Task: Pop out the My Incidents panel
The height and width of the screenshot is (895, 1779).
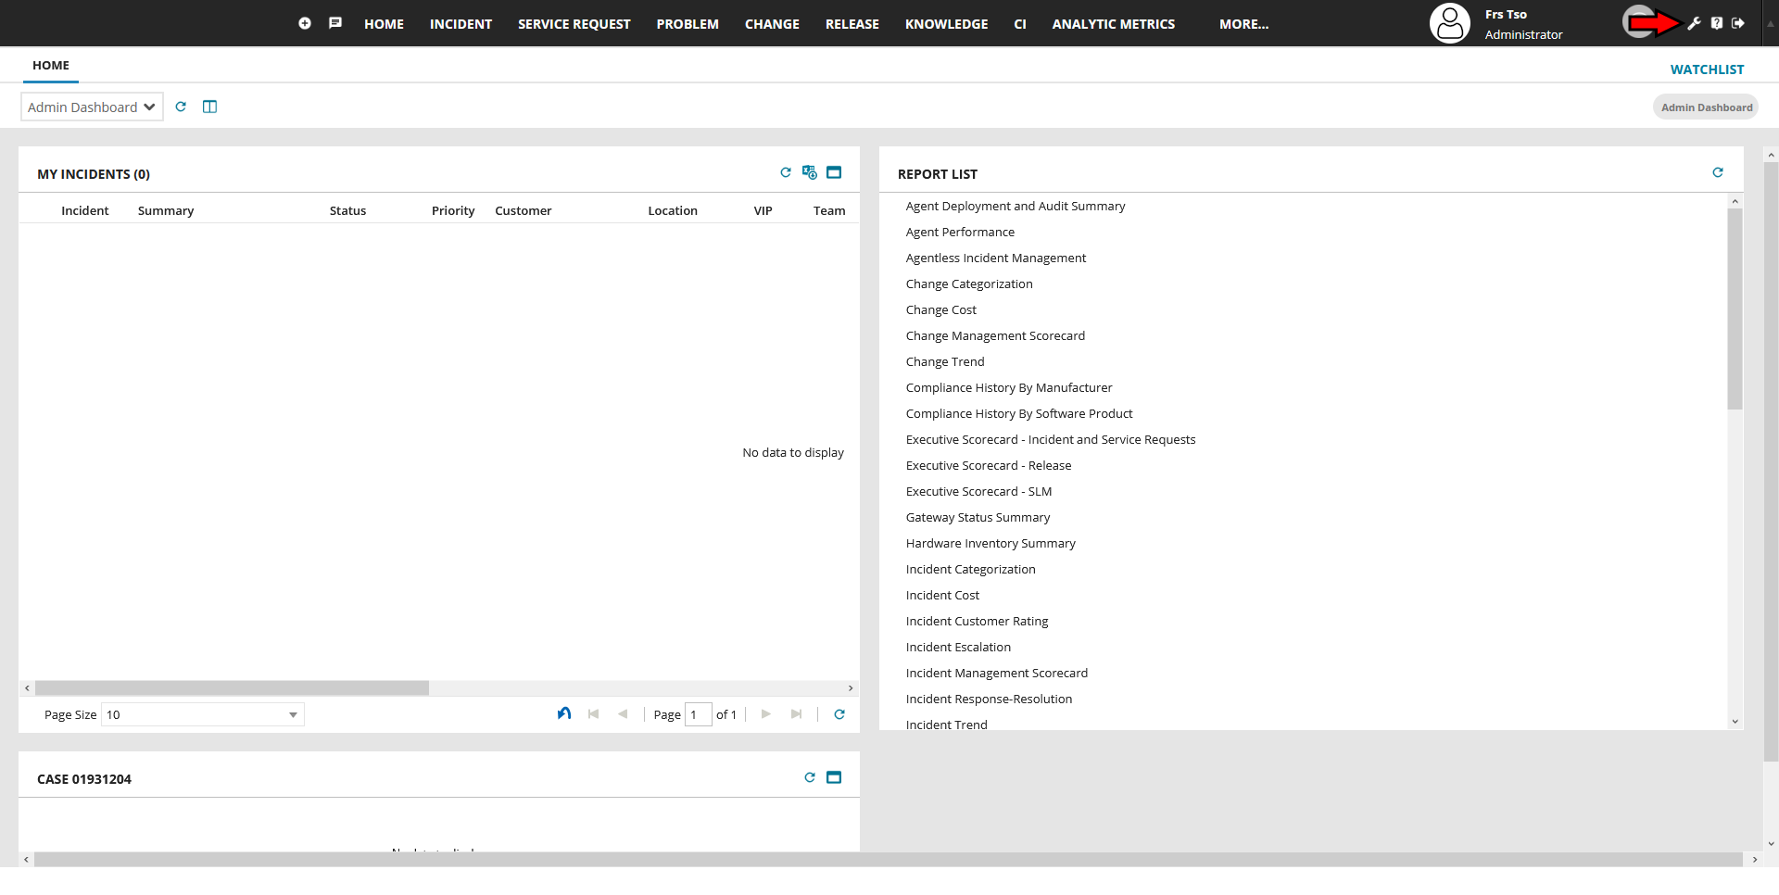Action: point(833,172)
